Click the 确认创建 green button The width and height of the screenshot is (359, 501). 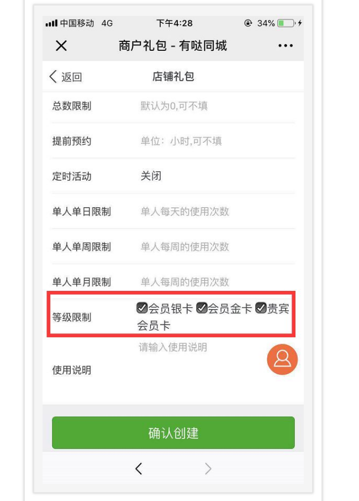173,432
